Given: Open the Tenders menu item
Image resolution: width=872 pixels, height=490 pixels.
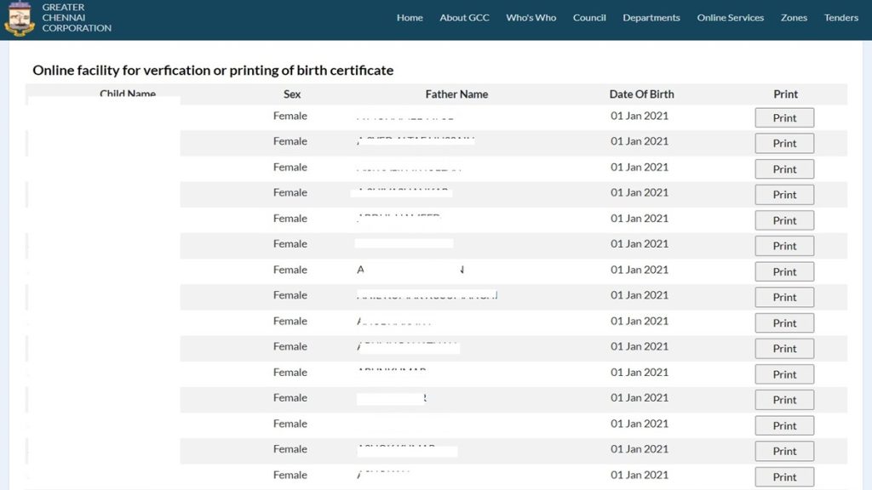Looking at the screenshot, I should click(x=840, y=18).
